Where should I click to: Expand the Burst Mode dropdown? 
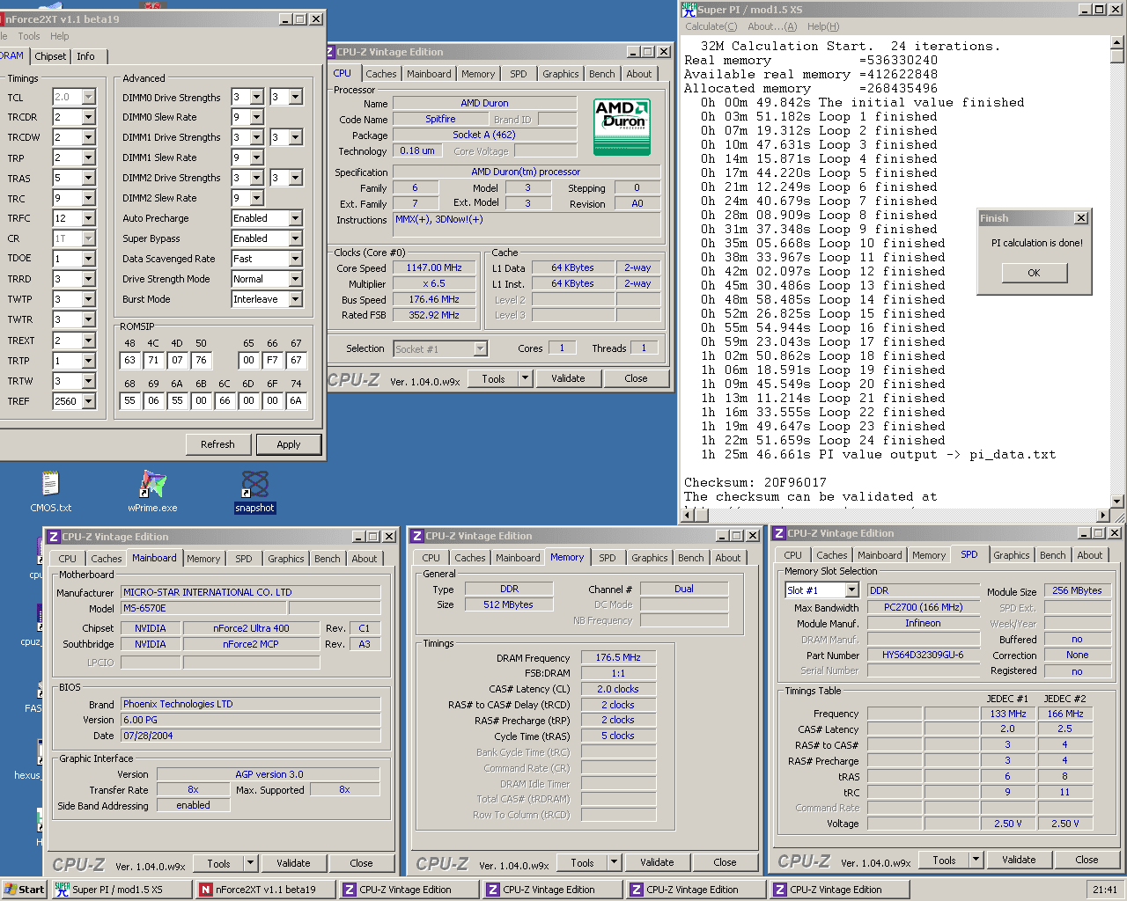coord(295,299)
